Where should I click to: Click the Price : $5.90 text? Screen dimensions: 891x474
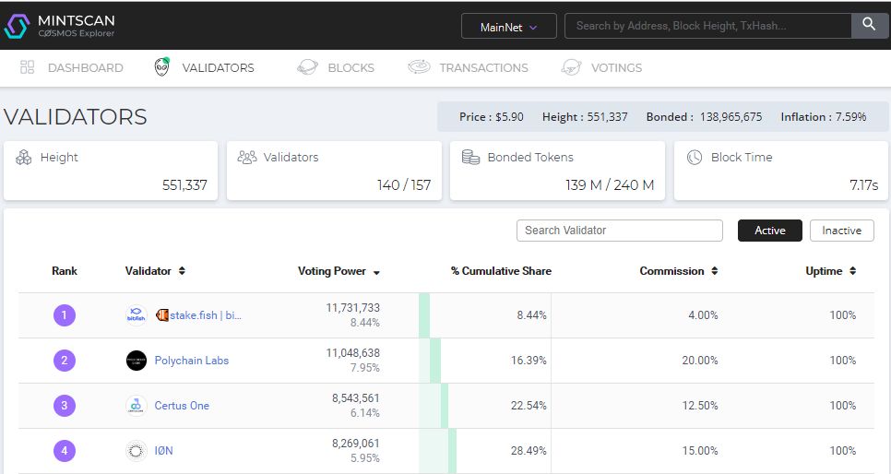tap(492, 116)
